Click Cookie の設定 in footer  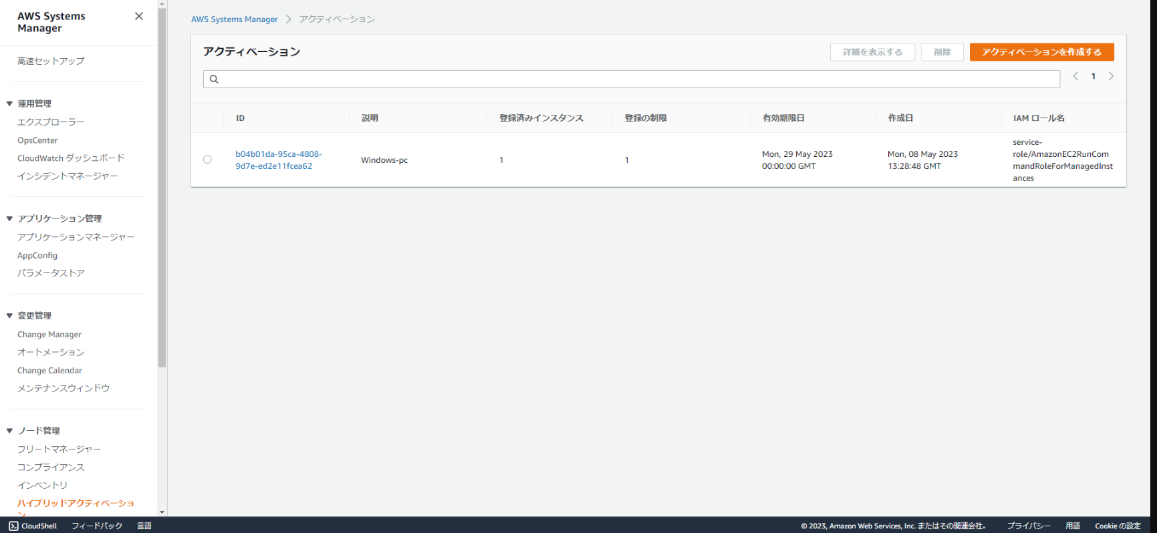pyautogui.click(x=1118, y=526)
